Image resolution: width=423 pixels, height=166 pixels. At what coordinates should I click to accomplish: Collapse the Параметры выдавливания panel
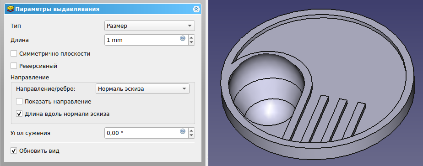tap(196, 9)
